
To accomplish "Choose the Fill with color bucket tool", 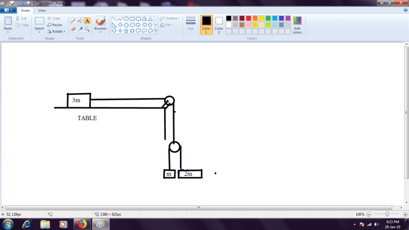I will click(80, 21).
